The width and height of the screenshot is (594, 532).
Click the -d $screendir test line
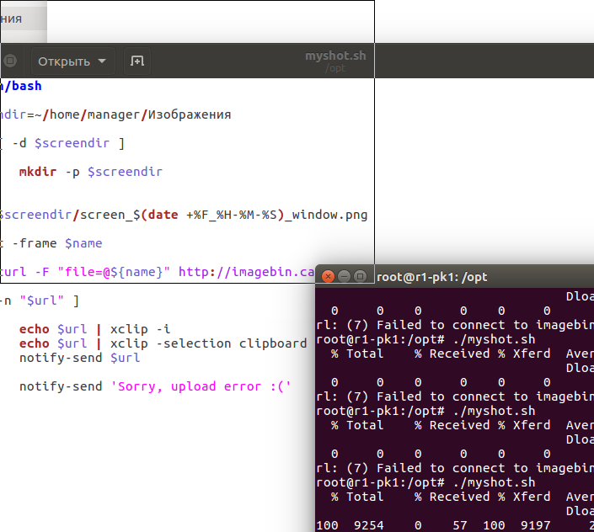pos(62,143)
